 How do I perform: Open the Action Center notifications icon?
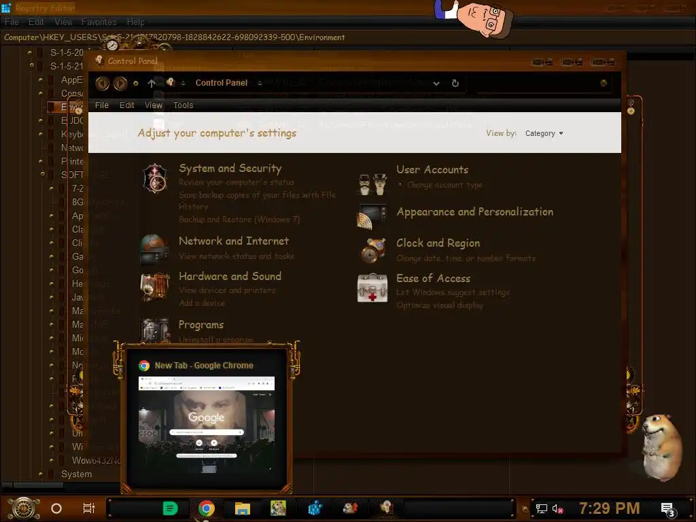coord(668,510)
